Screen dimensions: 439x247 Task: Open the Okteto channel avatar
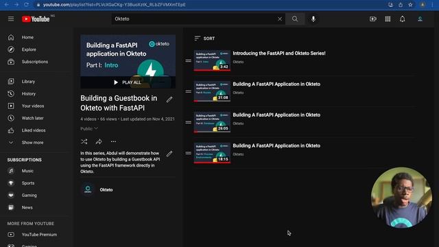[88, 189]
